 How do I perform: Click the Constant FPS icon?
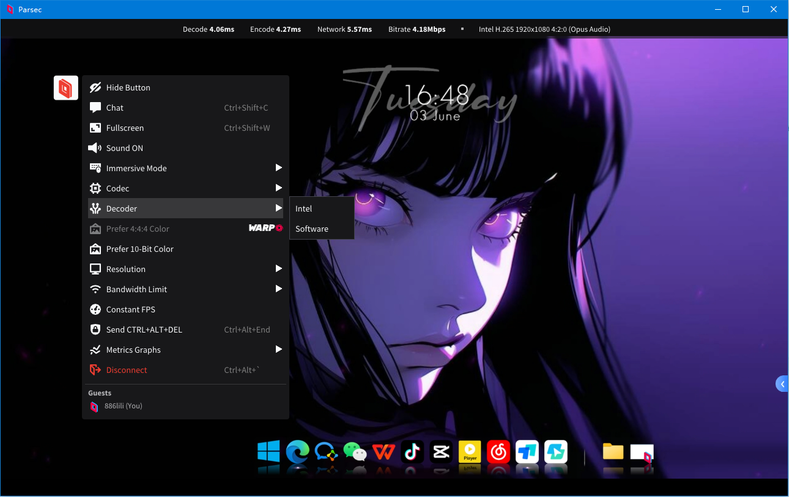pos(95,309)
